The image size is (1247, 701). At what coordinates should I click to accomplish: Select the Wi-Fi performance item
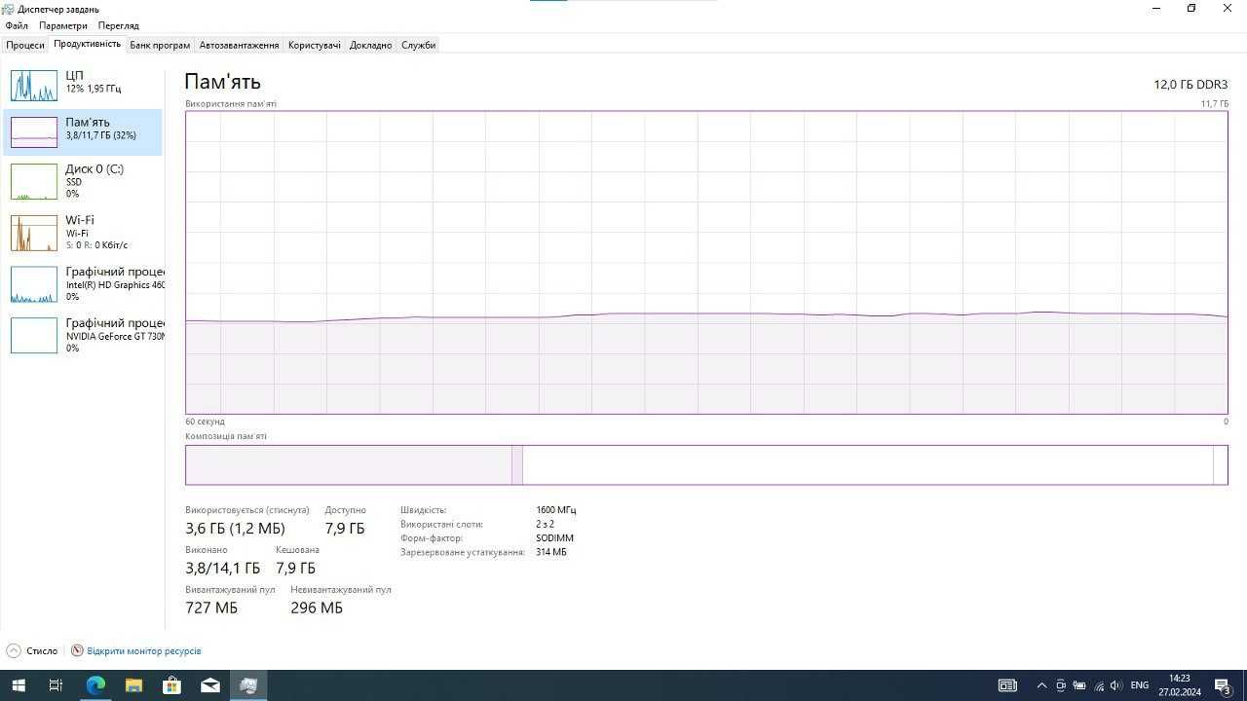click(x=83, y=233)
